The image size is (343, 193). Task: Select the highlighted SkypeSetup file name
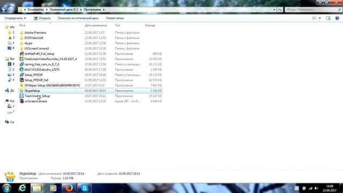[x=32, y=91]
